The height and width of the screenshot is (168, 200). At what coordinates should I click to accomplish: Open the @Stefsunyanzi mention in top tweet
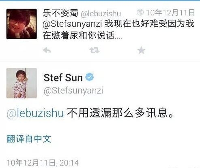point(72,24)
